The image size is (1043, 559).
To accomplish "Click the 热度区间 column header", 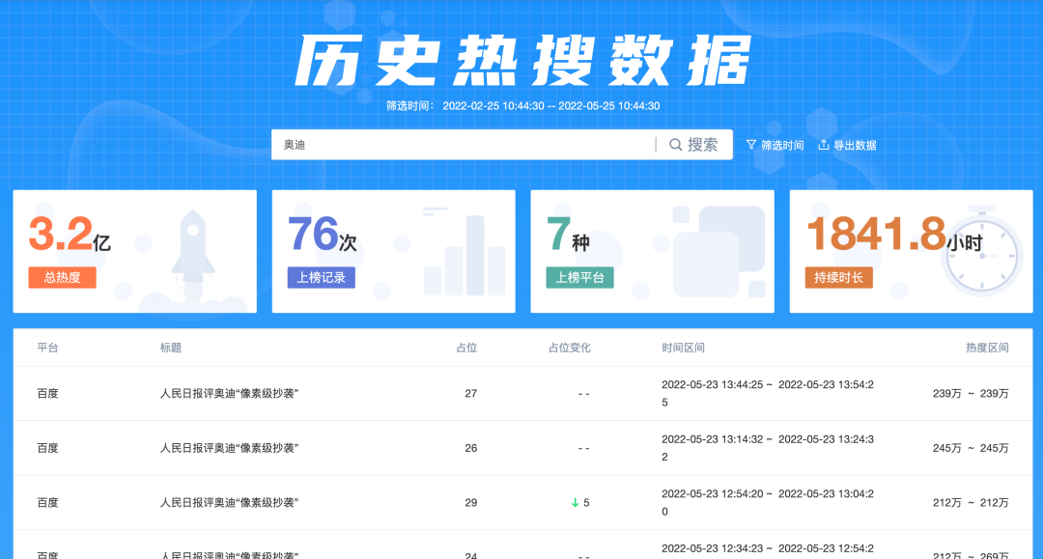I will [987, 348].
